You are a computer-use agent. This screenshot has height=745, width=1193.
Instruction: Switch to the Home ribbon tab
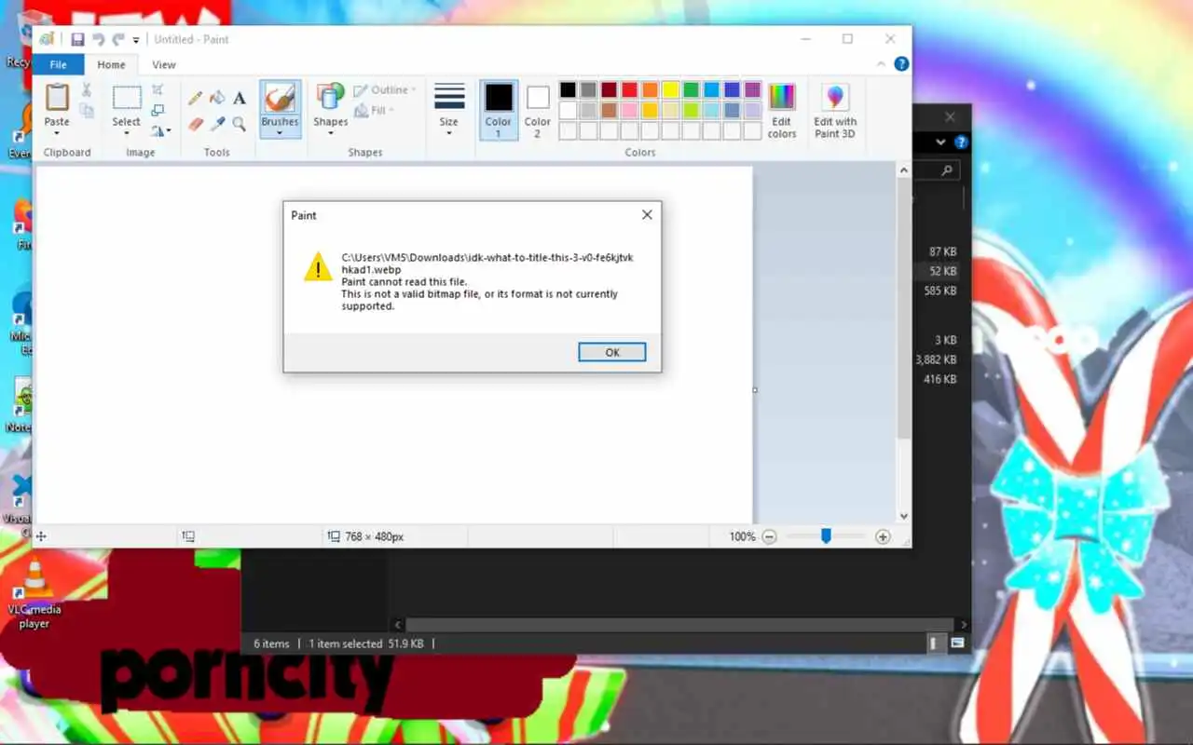coord(111,64)
